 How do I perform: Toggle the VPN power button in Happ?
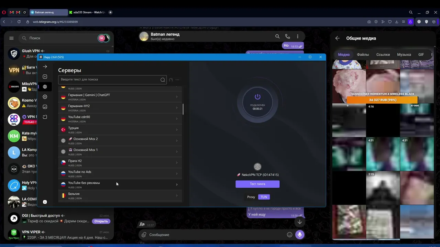click(x=257, y=97)
